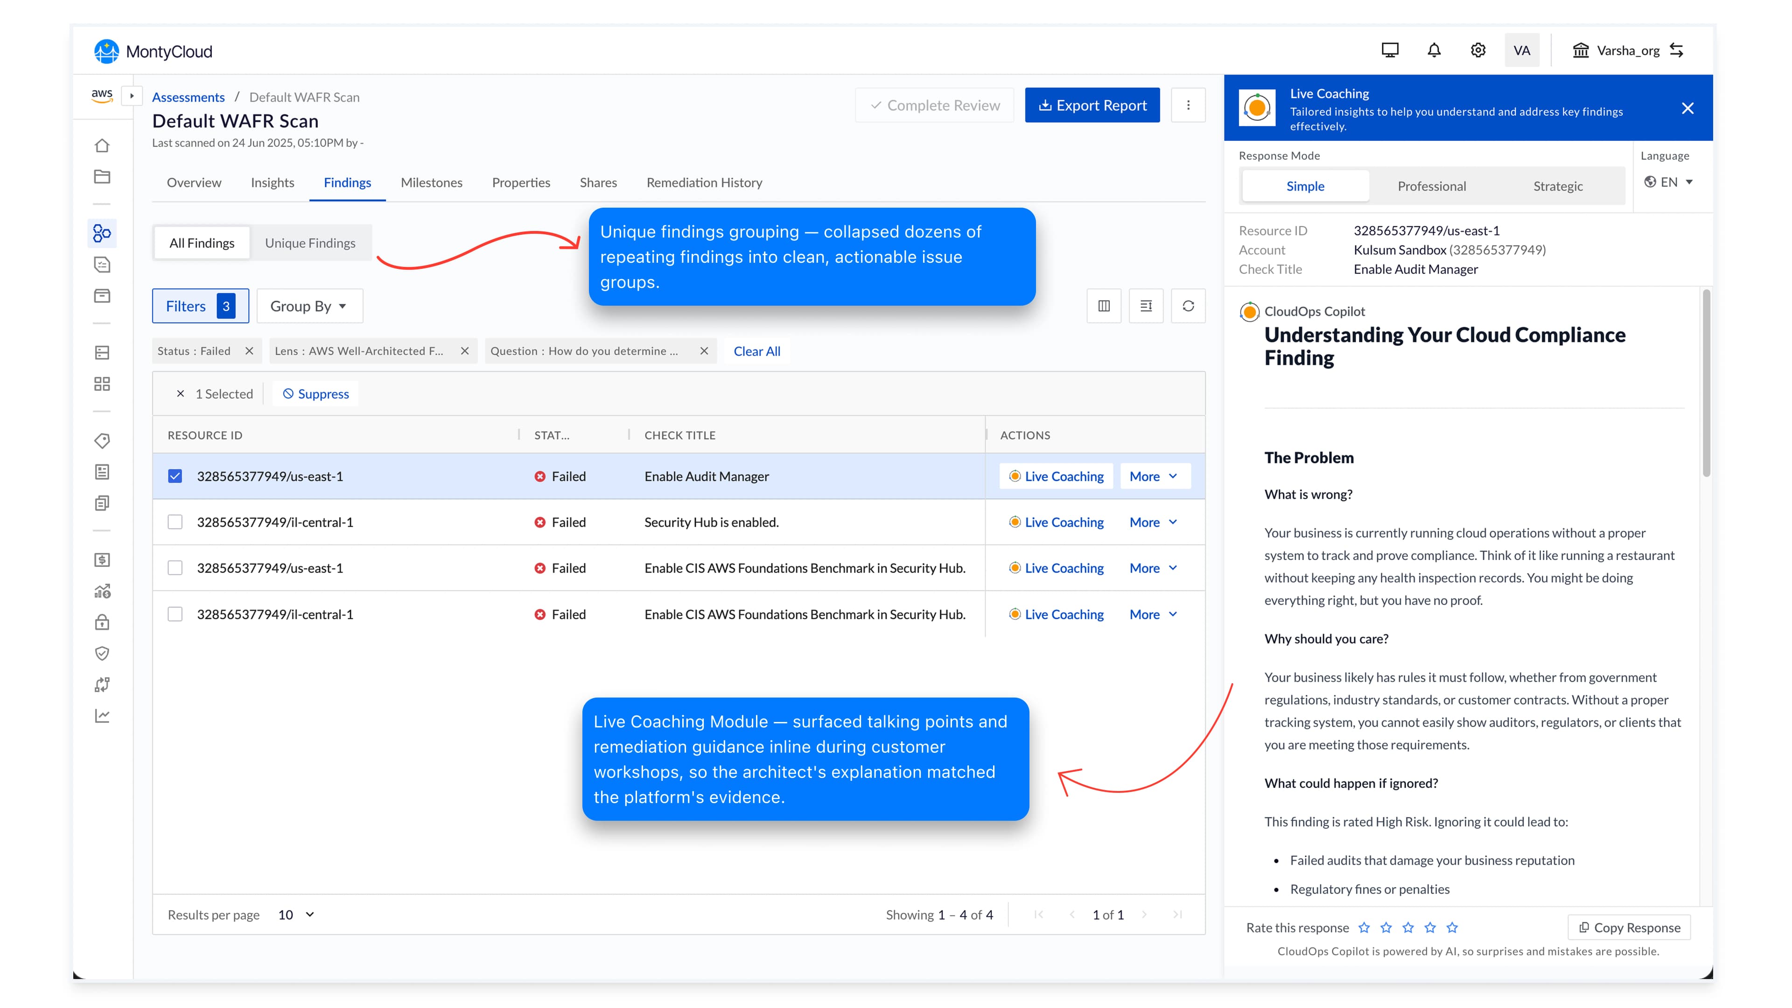Click the AWS logo in the sidebar
Viewport: 1792px width, 1008px height.
click(x=102, y=95)
